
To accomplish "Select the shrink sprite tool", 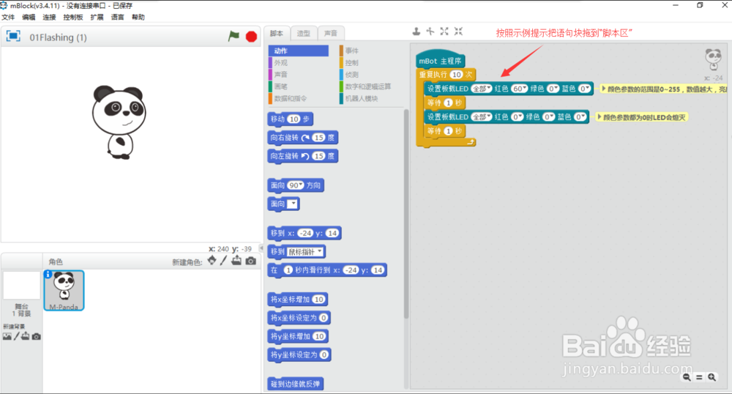I will tap(458, 31).
